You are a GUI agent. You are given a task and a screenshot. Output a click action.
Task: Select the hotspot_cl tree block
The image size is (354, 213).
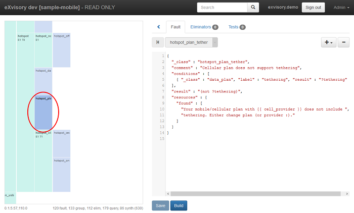pos(43,161)
